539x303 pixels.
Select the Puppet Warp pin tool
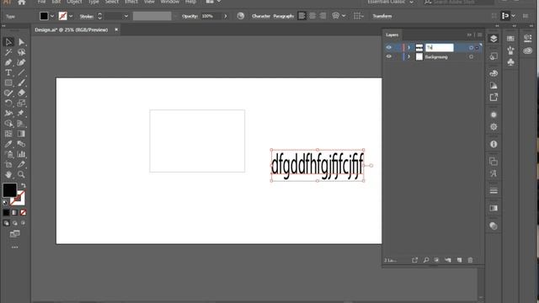tap(21, 113)
